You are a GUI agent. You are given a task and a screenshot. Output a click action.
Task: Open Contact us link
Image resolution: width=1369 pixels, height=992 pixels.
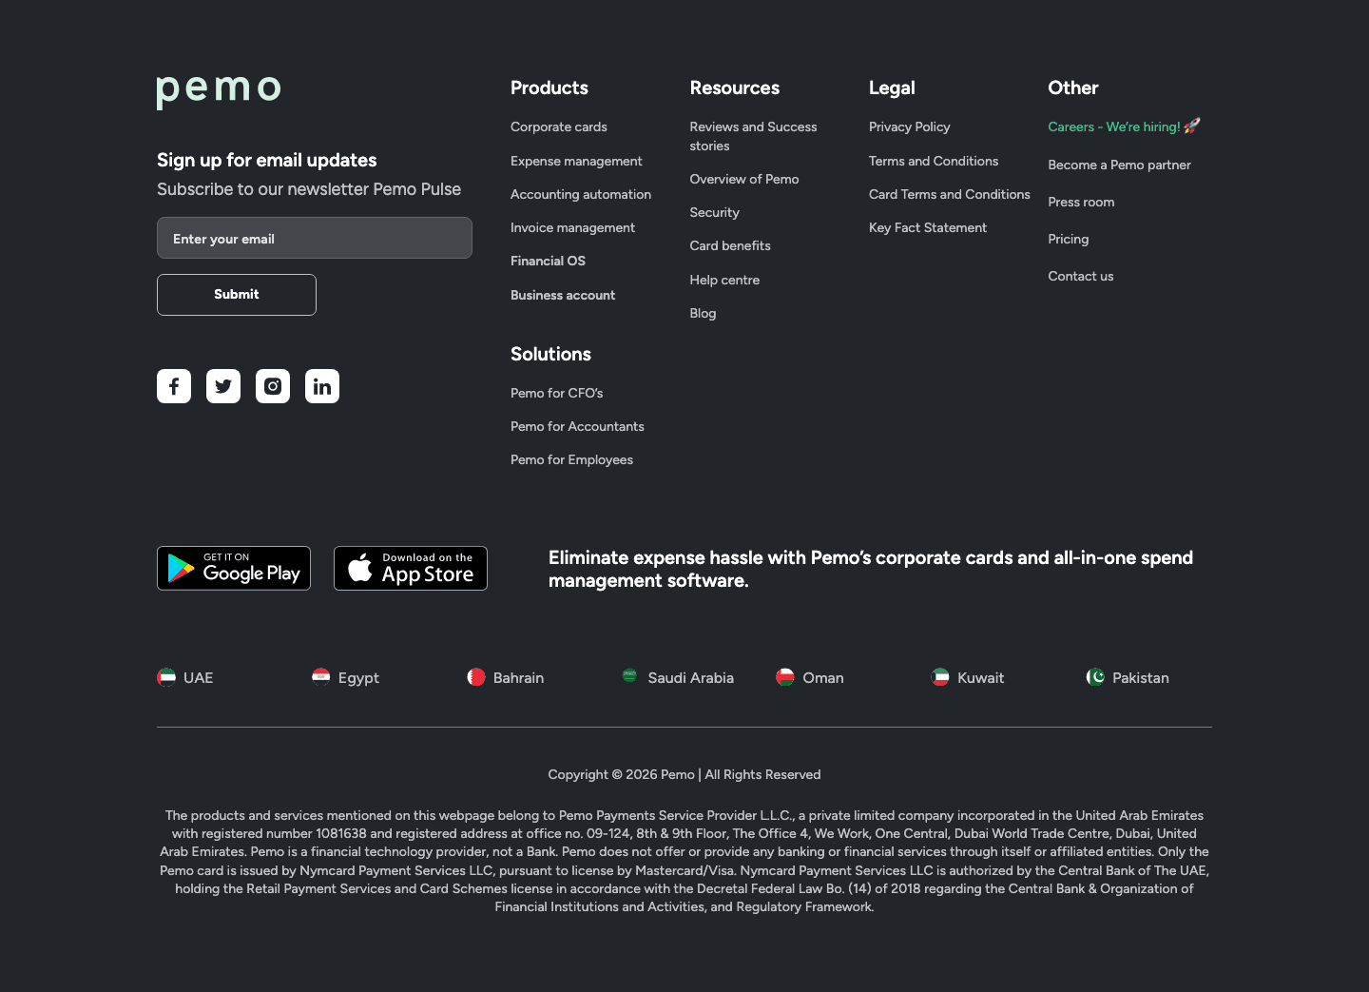coord(1081,276)
